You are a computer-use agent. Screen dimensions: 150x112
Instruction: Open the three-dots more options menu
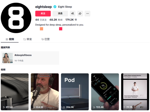87,14
